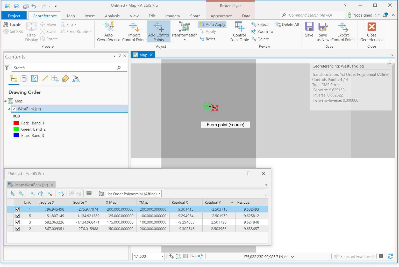Open the map scale 1:1,500 dropdown
The image size is (399, 267).
pos(162,256)
